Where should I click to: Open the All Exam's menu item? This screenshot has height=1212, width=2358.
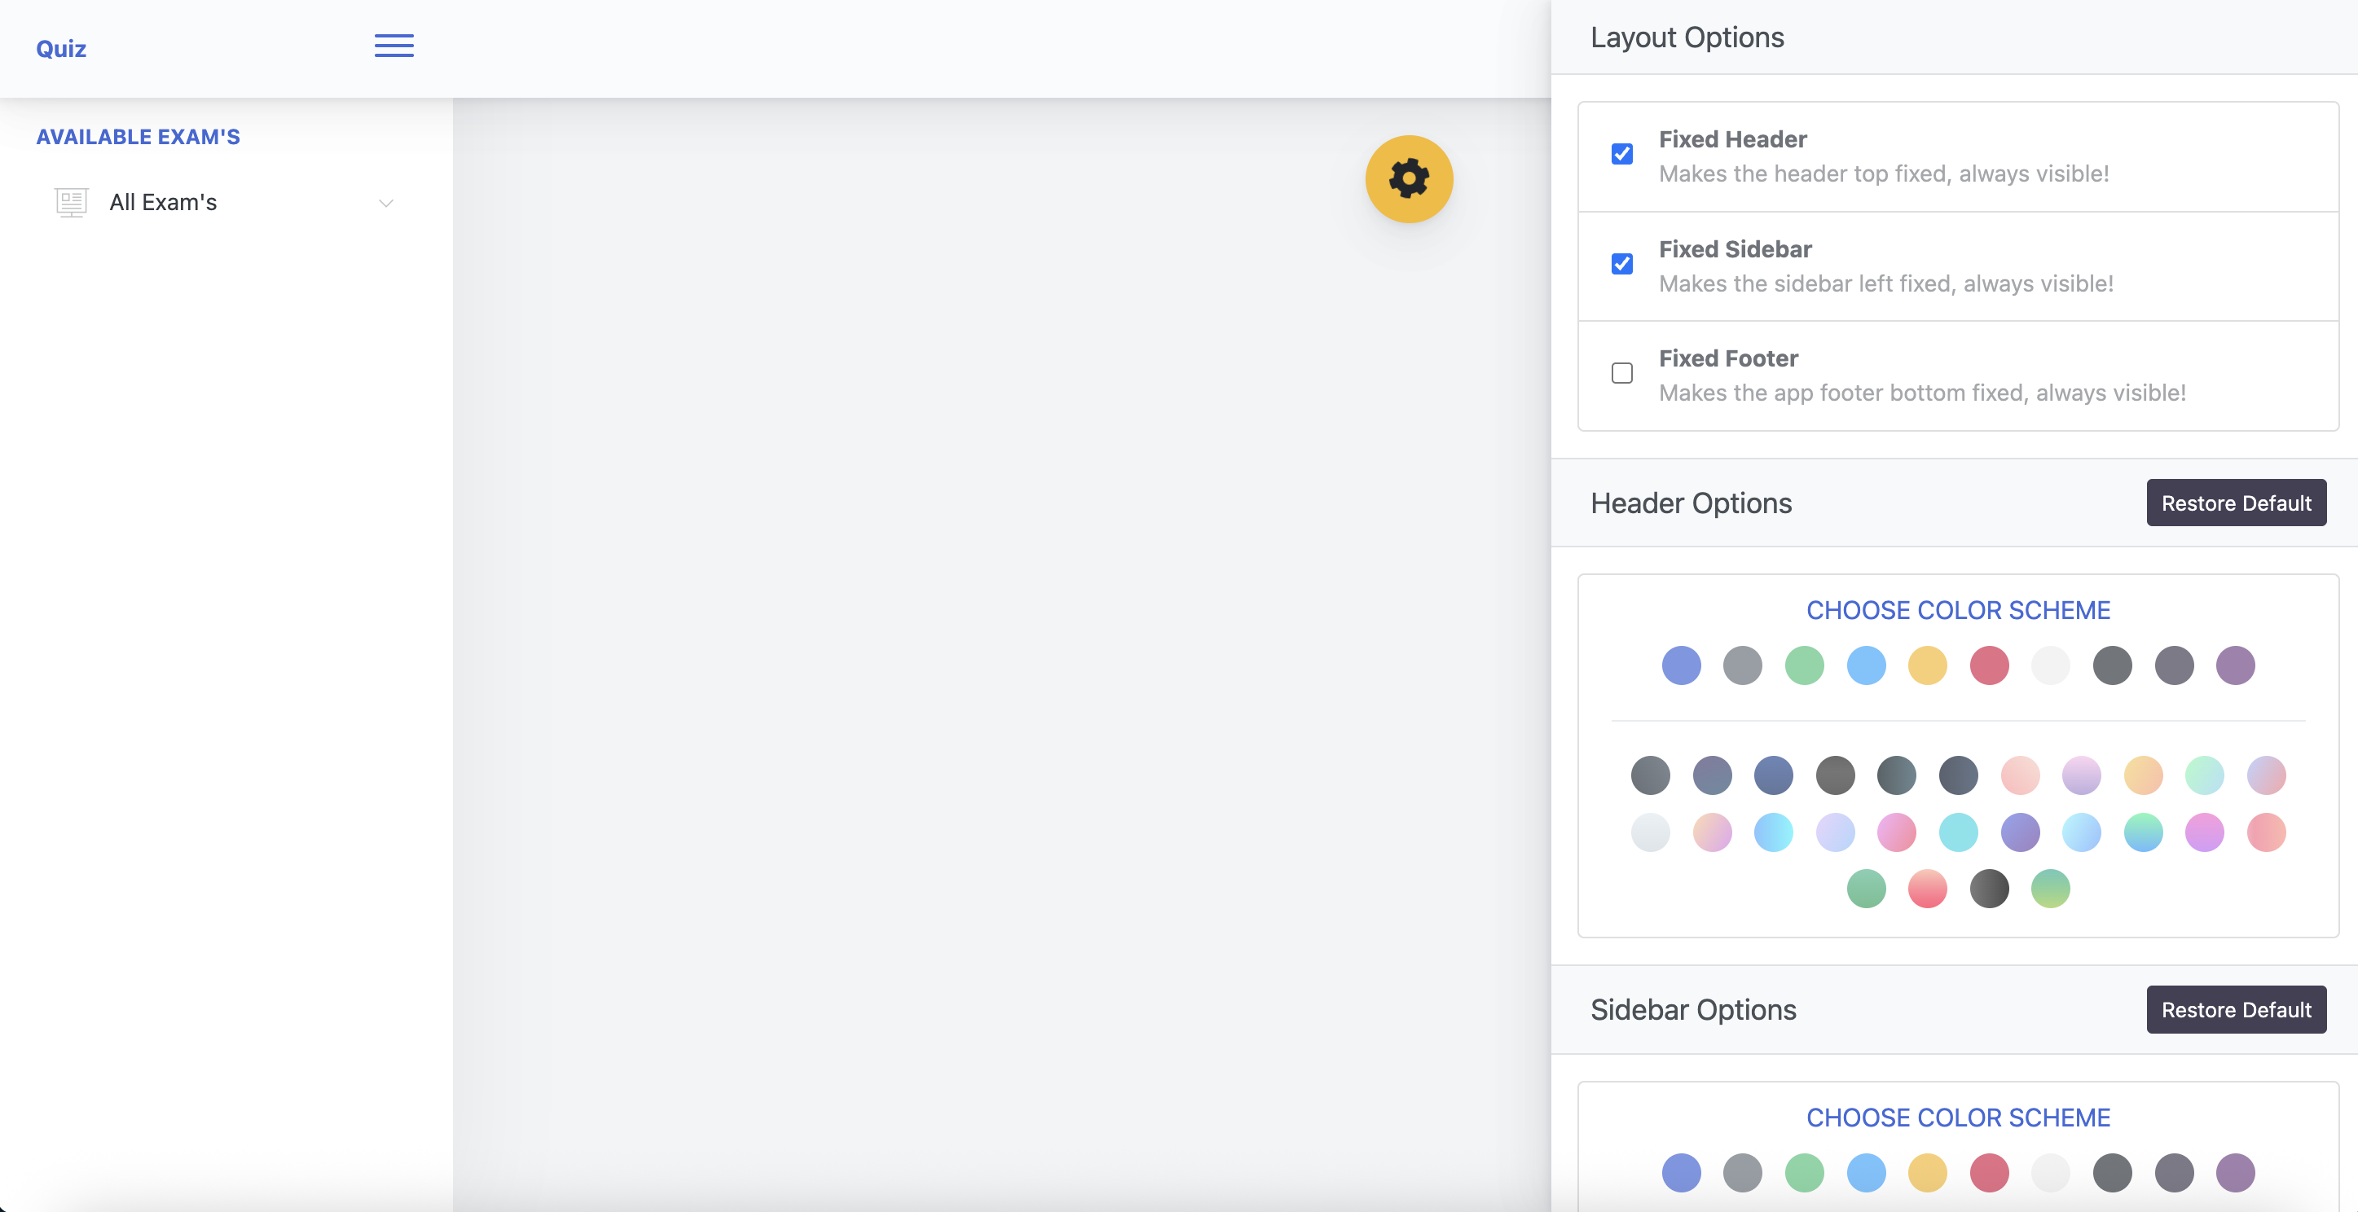coord(224,202)
